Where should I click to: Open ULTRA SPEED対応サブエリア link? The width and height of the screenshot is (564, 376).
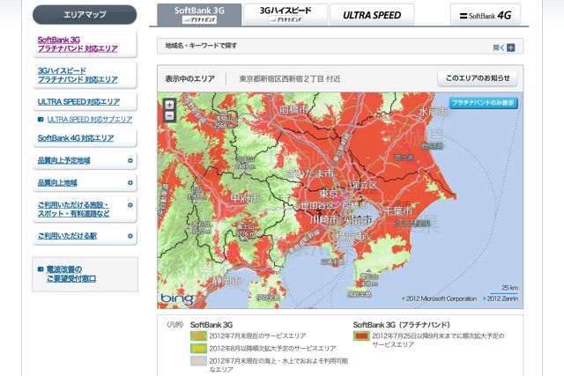click(90, 120)
